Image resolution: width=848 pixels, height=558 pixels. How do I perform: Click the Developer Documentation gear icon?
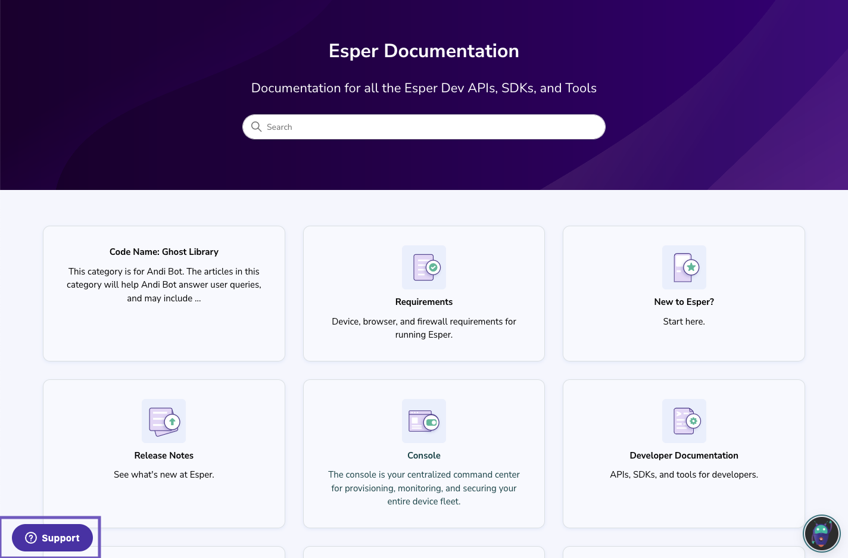pyautogui.click(x=684, y=421)
